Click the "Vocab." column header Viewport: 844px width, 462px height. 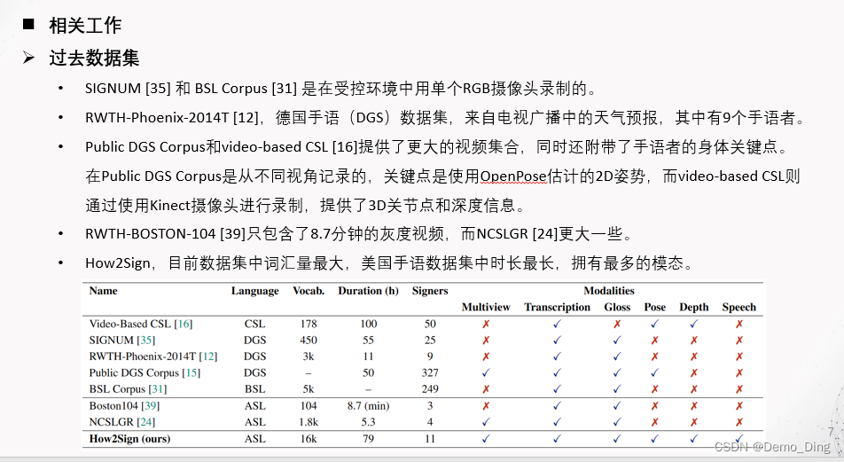[x=309, y=291]
